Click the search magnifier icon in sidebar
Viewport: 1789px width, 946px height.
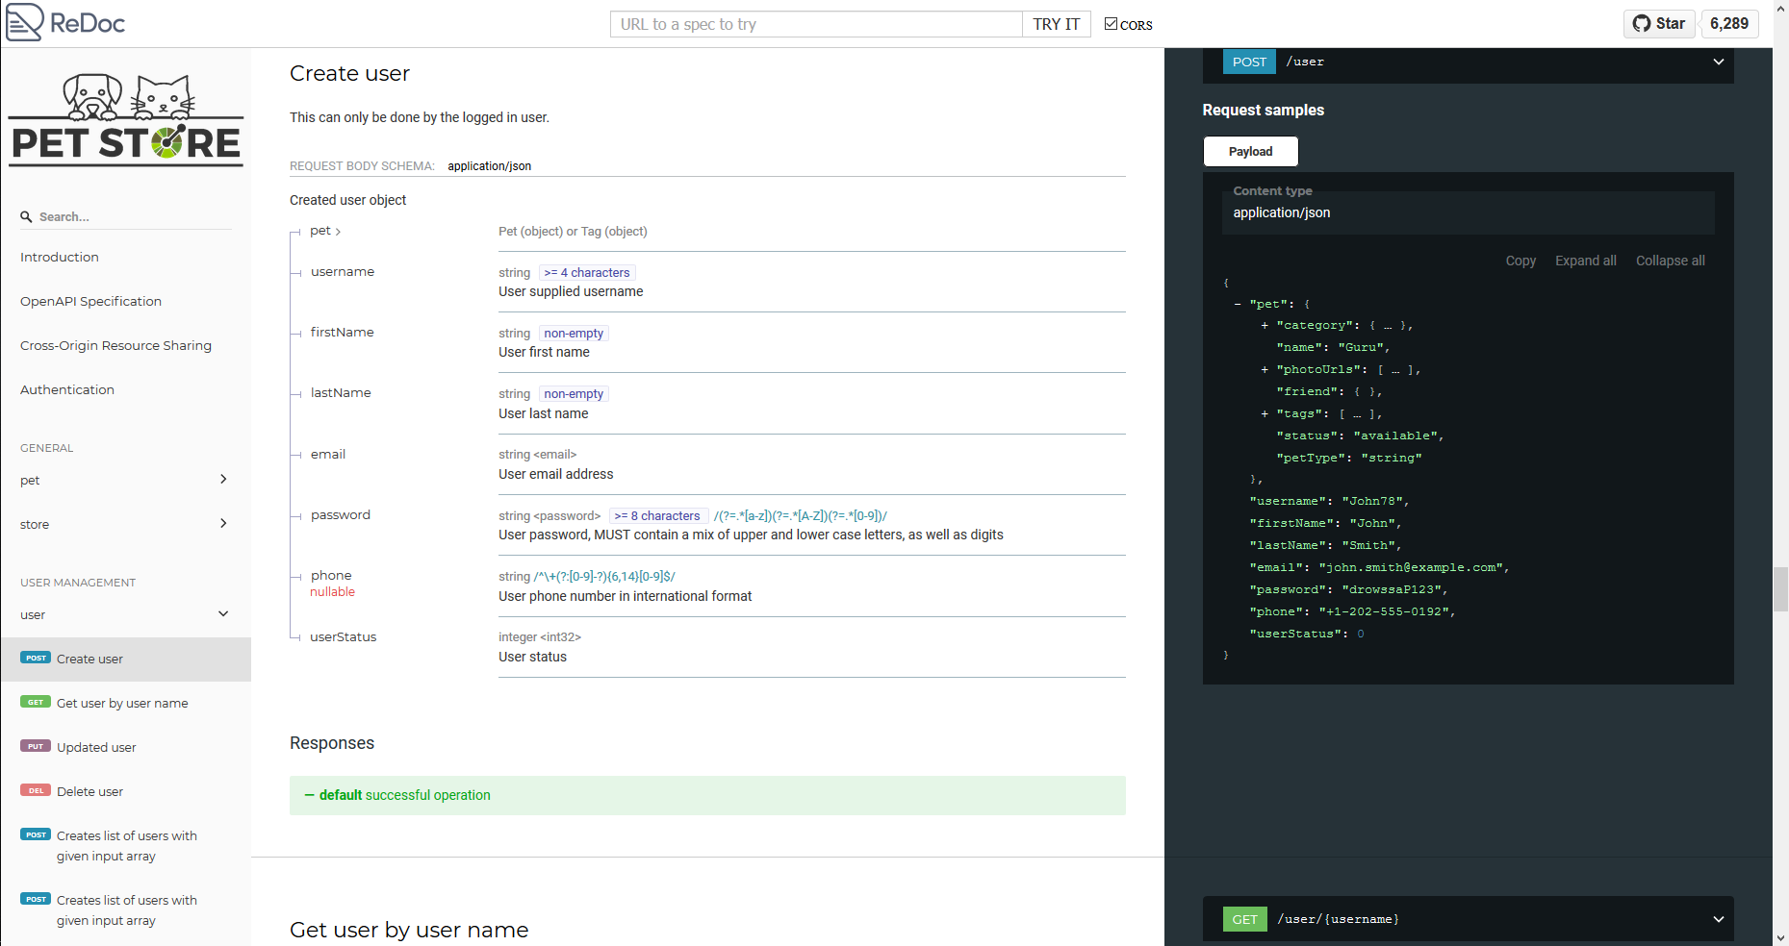pyautogui.click(x=26, y=217)
